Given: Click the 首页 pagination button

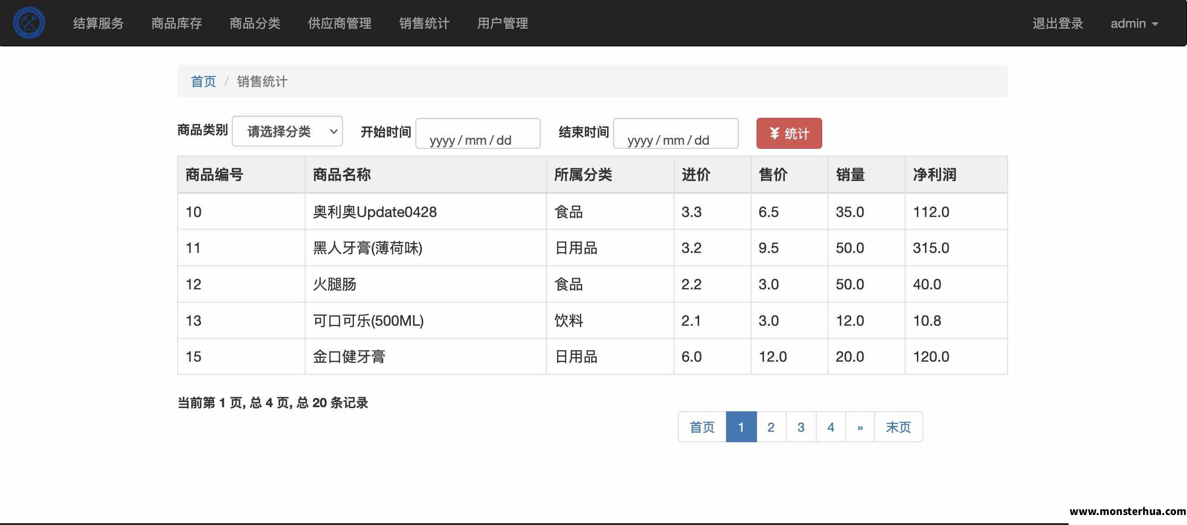Looking at the screenshot, I should pos(702,427).
